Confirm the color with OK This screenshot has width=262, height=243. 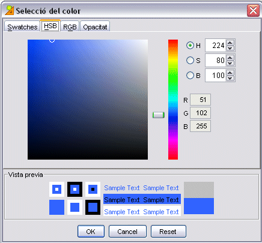(91, 232)
